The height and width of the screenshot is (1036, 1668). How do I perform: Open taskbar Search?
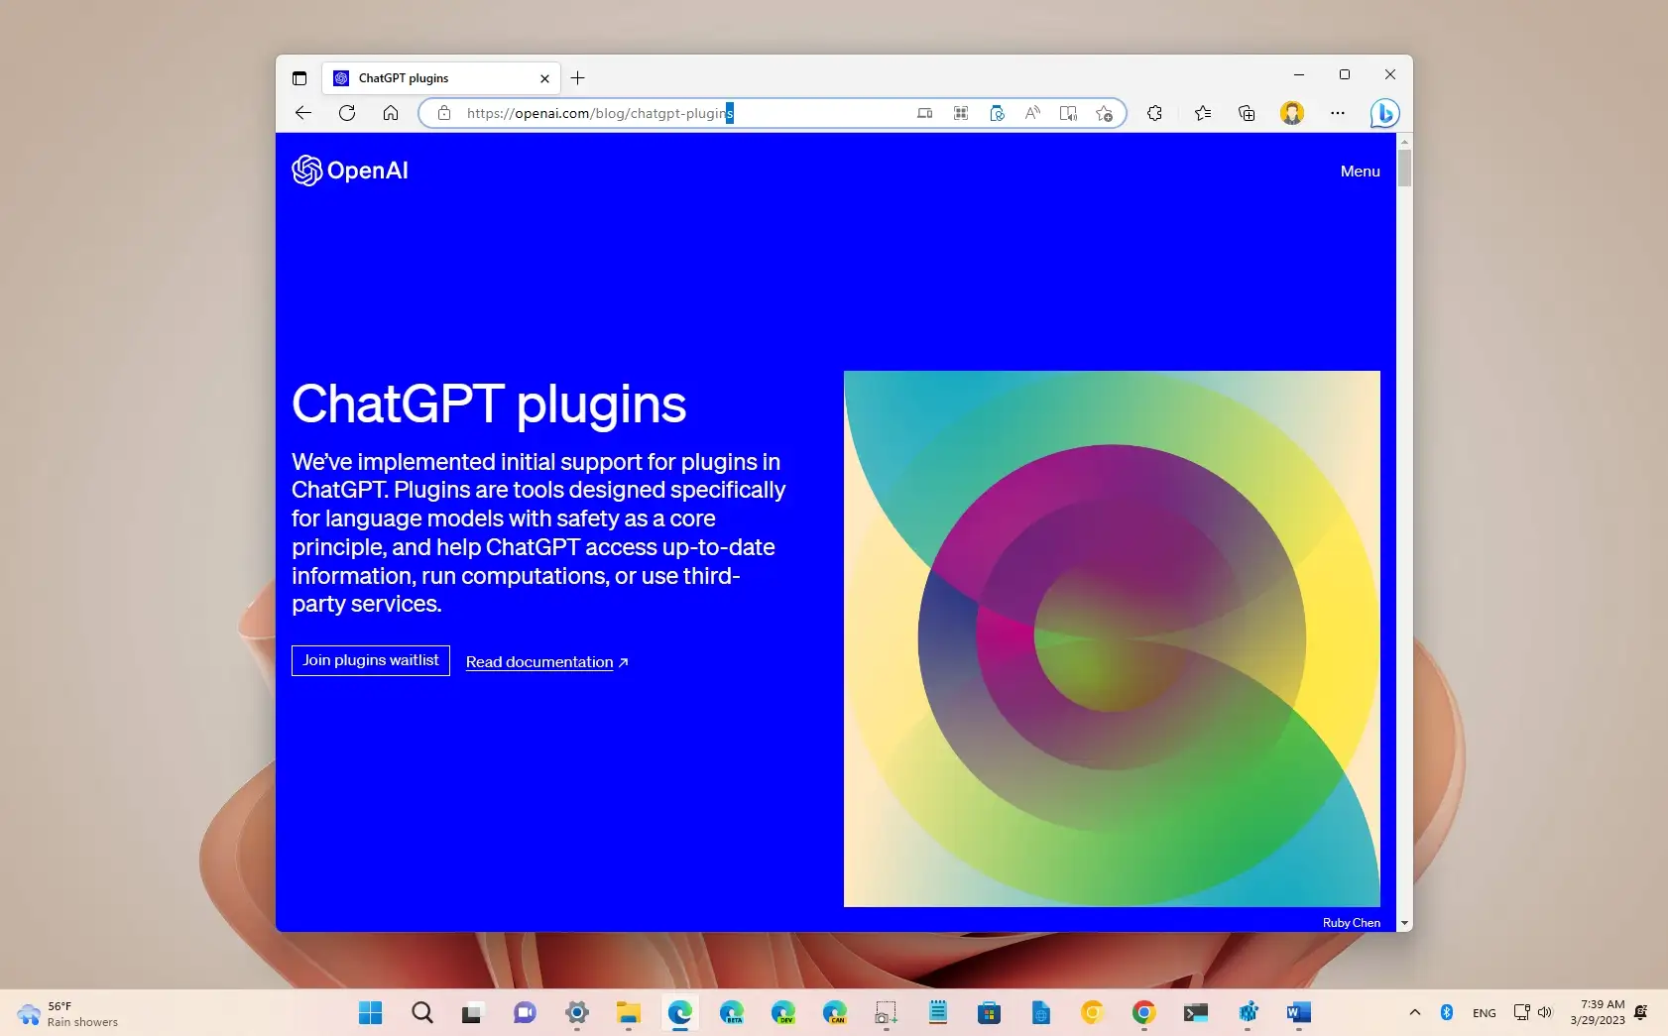point(422,1012)
